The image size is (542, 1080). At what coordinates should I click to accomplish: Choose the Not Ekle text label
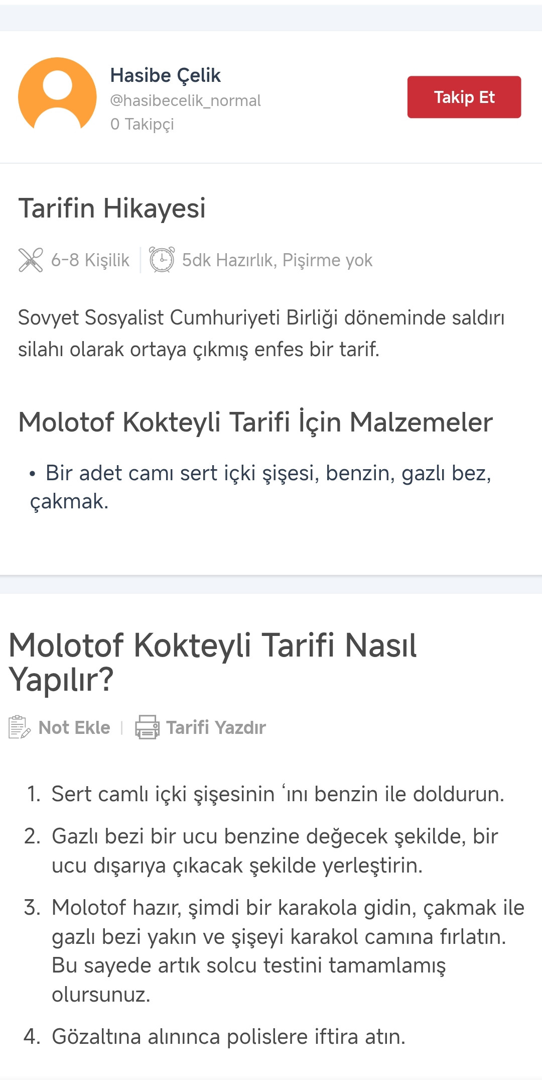coord(74,727)
